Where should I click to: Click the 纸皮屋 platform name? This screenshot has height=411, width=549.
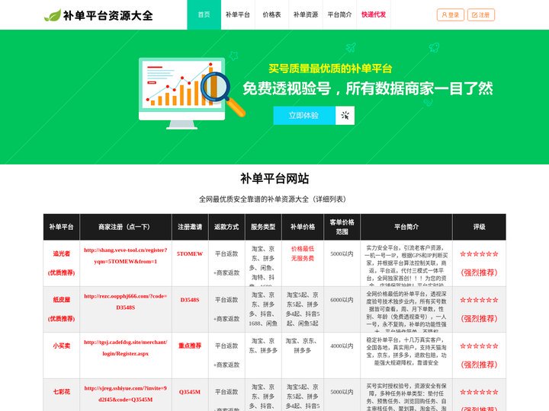(x=62, y=300)
